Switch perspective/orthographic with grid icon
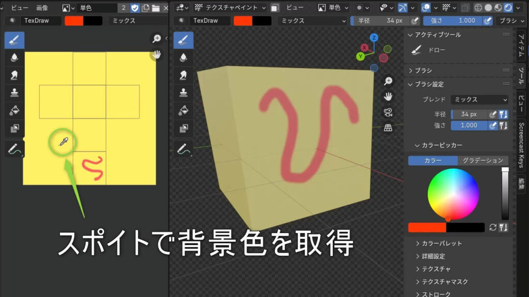The width and height of the screenshot is (529, 297). 388,128
